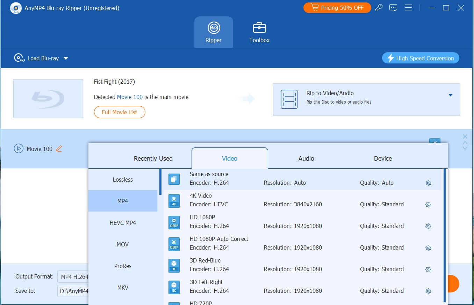Viewport: 474px width, 305px height.
Task: Open the Output Format MP4 H.264 selector
Action: 73,276
